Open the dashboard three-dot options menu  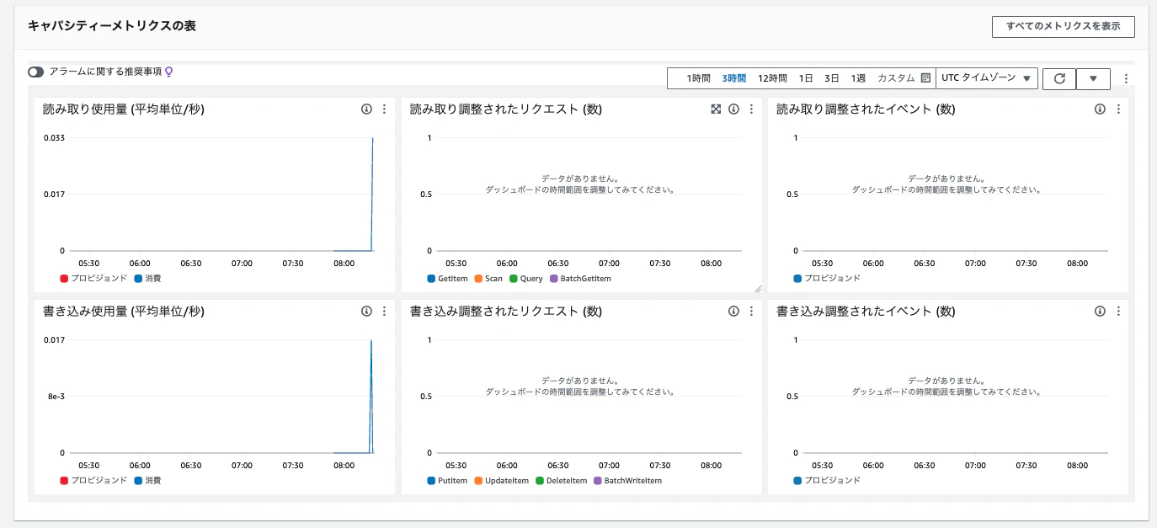[x=1126, y=78]
